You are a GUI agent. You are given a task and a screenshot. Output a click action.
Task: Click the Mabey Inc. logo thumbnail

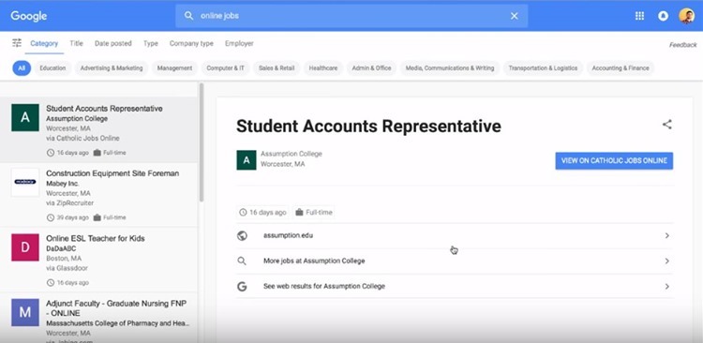point(25,182)
